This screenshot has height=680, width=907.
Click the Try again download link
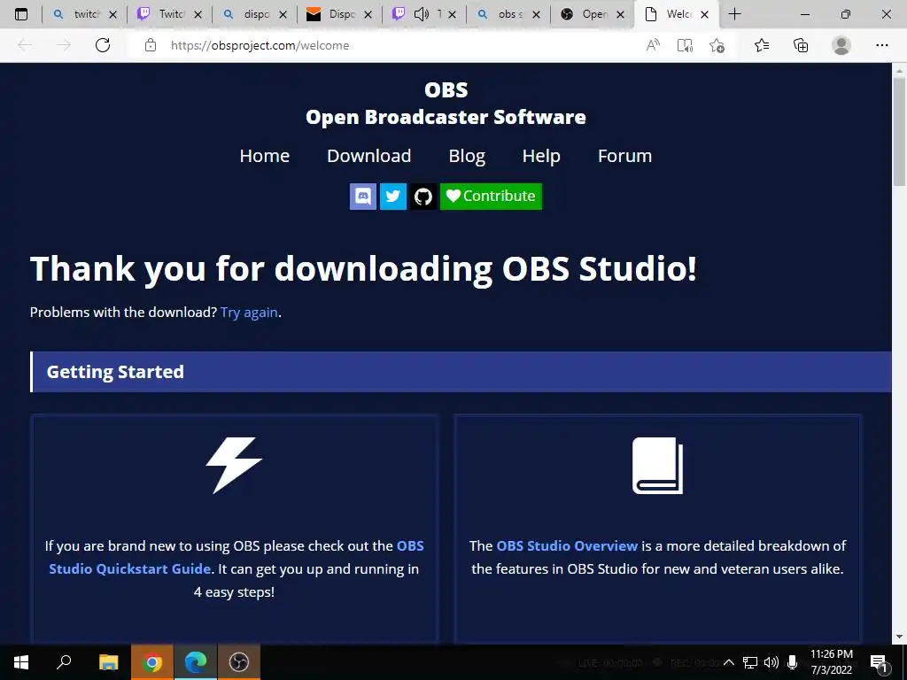click(x=249, y=313)
